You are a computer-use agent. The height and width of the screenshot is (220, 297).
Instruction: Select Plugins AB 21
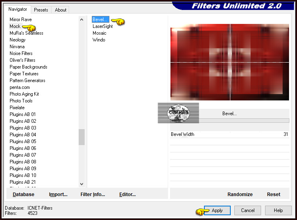[x=22, y=182]
